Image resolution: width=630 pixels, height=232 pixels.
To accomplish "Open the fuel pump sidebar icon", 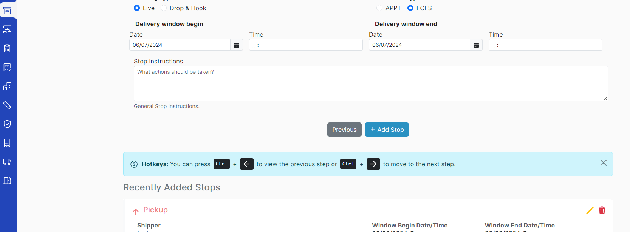I will pyautogui.click(x=7, y=181).
